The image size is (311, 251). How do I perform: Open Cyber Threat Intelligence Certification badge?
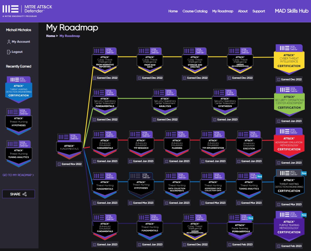[x=289, y=60]
